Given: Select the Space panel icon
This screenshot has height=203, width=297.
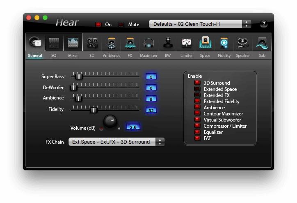Looking at the screenshot, I should tap(205, 43).
